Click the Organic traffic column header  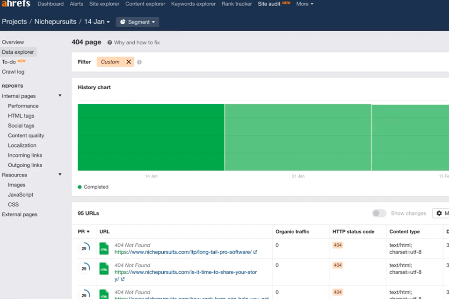(x=292, y=231)
